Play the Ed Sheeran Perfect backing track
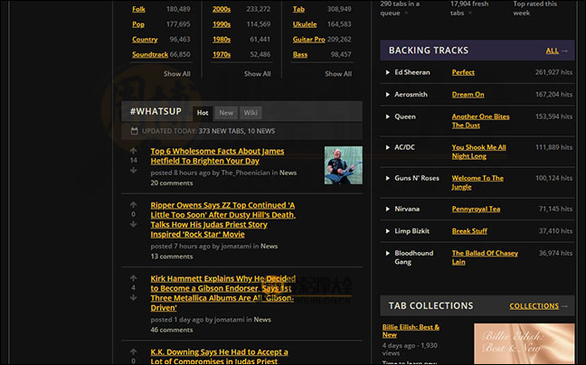 coord(388,72)
